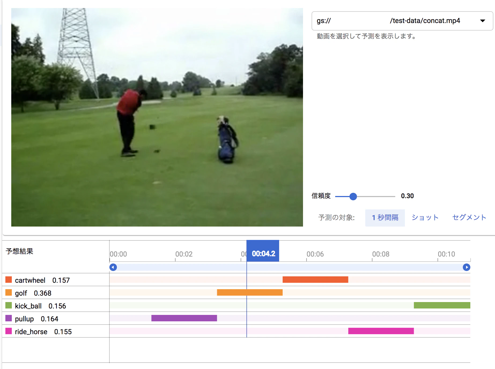
Task: Click the left timeline range handle arrow
Action: [x=113, y=267]
